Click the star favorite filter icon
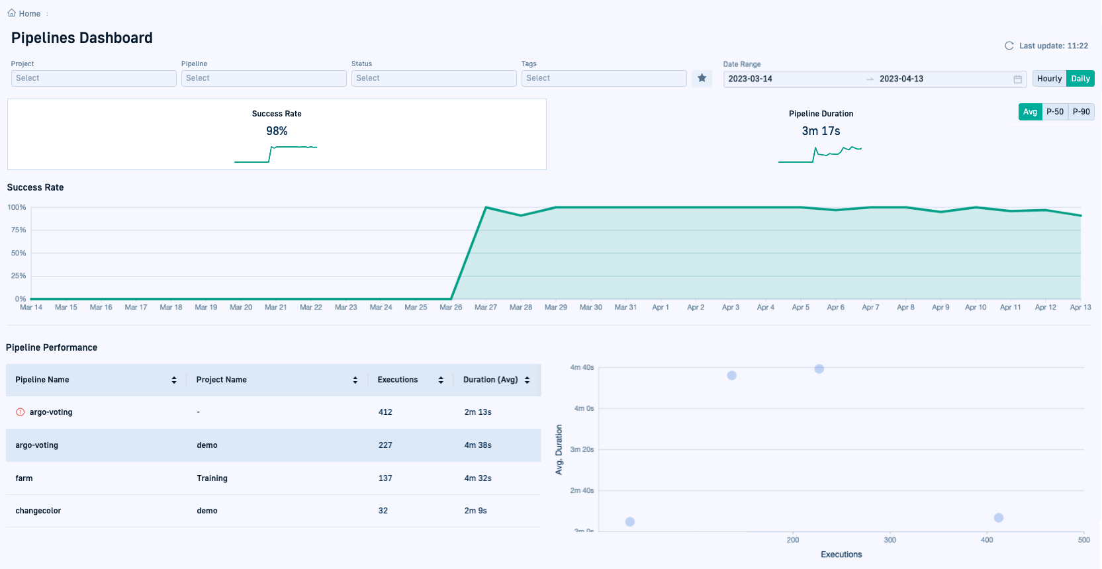This screenshot has width=1102, height=569. (702, 78)
